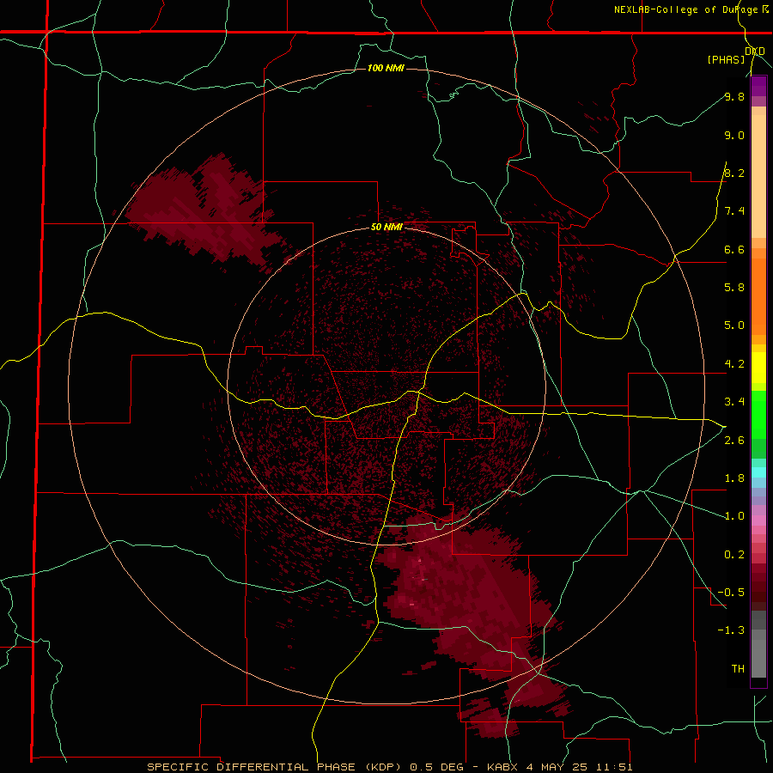Click the 9.8 legend value
The height and width of the screenshot is (773, 773).
pyautogui.click(x=734, y=96)
